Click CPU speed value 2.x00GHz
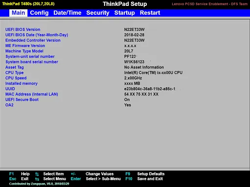 133,78
